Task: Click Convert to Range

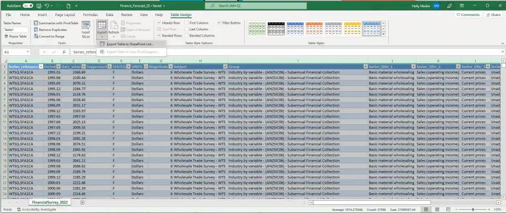Action: (49, 36)
